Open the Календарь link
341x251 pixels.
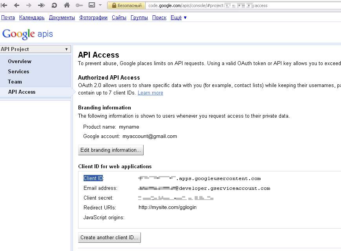coord(32,18)
